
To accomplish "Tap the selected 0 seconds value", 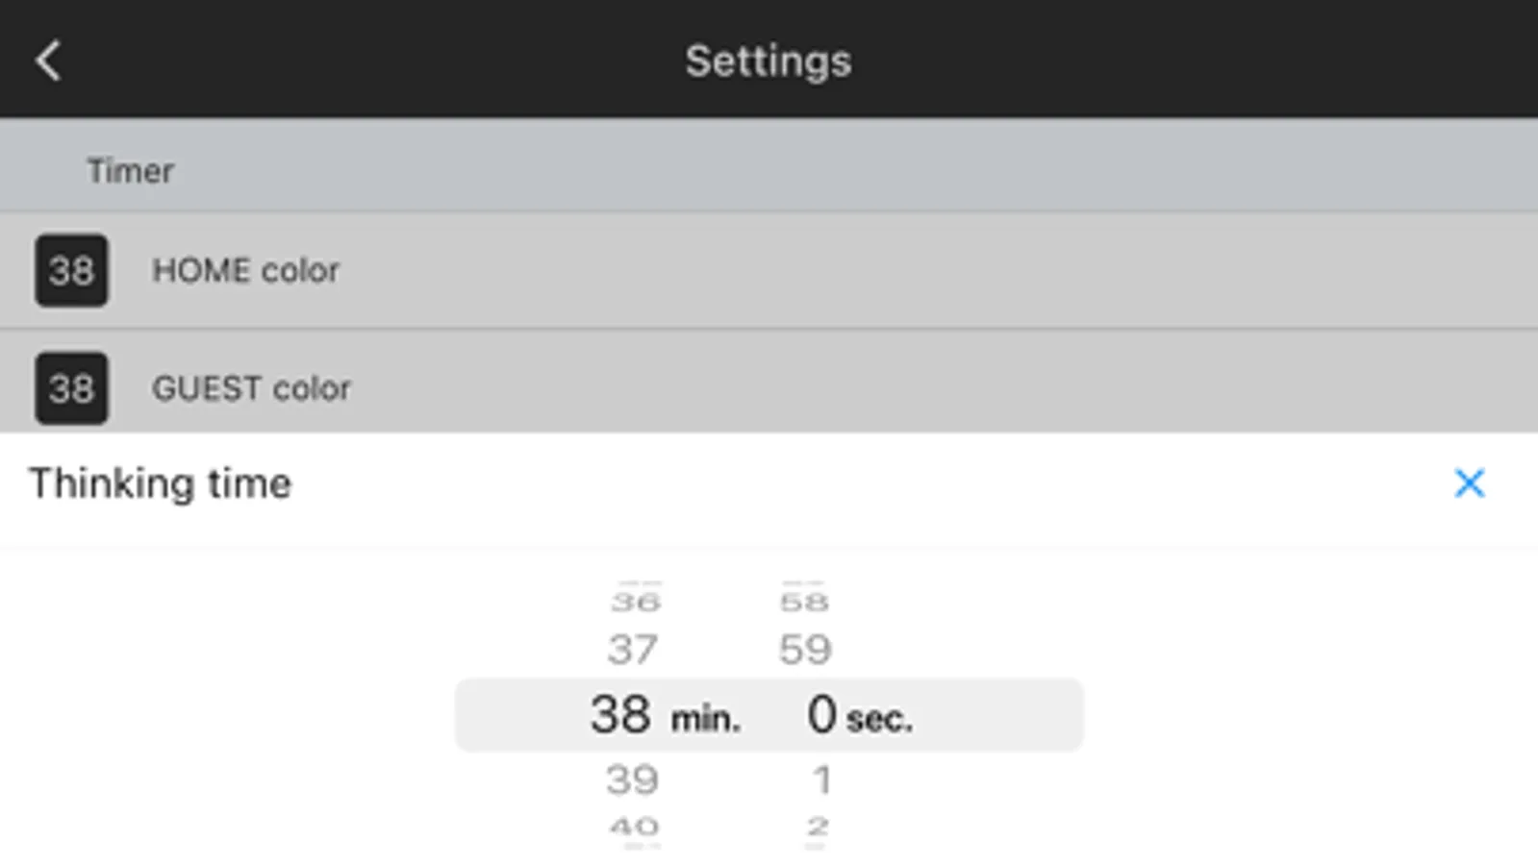I will click(821, 715).
